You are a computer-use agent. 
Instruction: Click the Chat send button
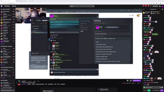click(162, 90)
